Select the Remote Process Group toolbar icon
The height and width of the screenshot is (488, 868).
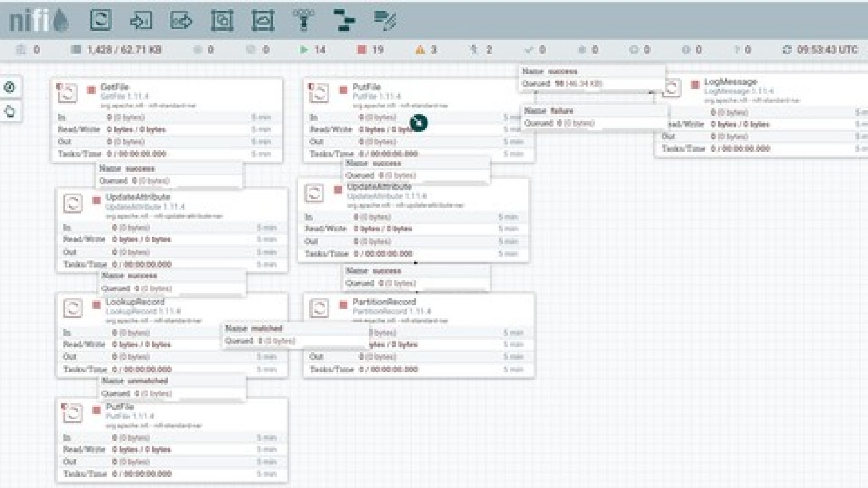coord(263,20)
